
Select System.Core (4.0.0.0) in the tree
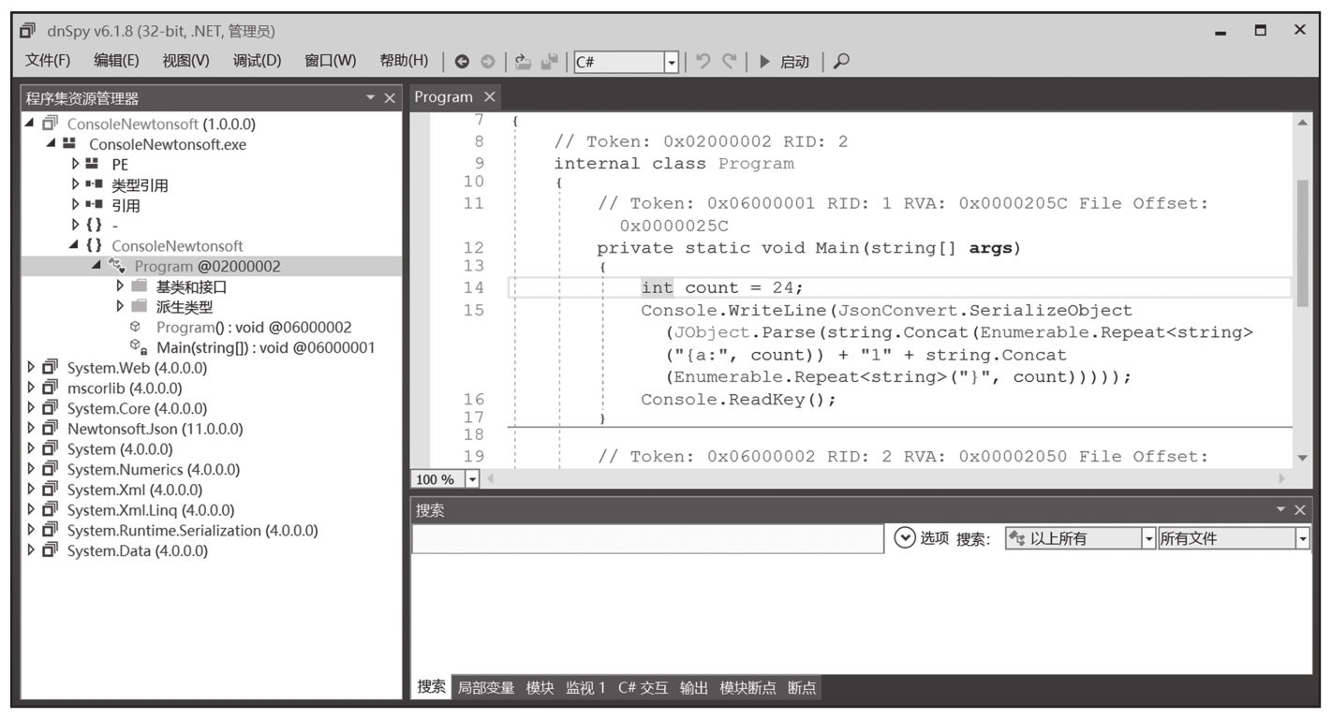pos(137,408)
